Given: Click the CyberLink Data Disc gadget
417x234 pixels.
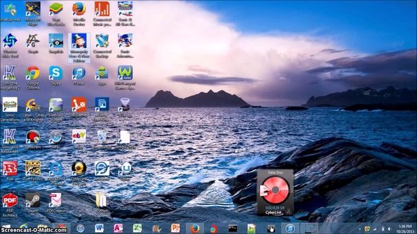Looking at the screenshot, I should (x=275, y=192).
